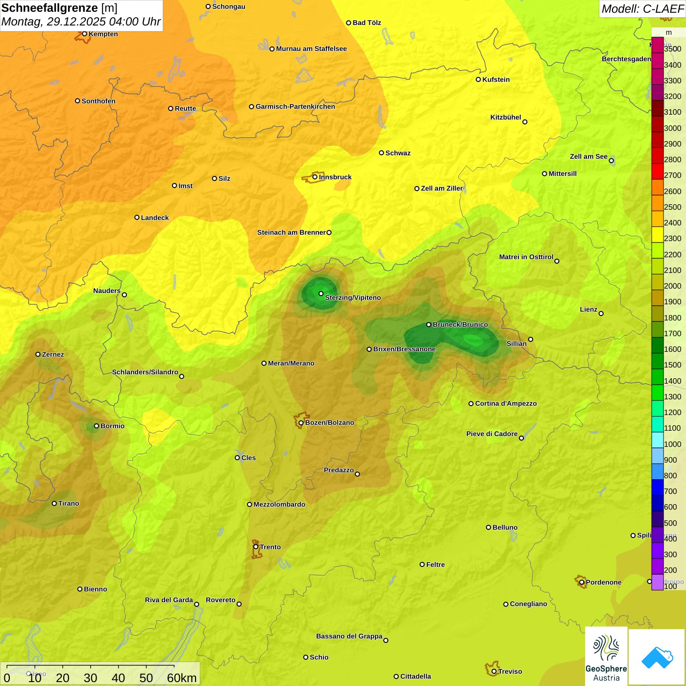Click the blue cloud logo icon

coord(657,658)
